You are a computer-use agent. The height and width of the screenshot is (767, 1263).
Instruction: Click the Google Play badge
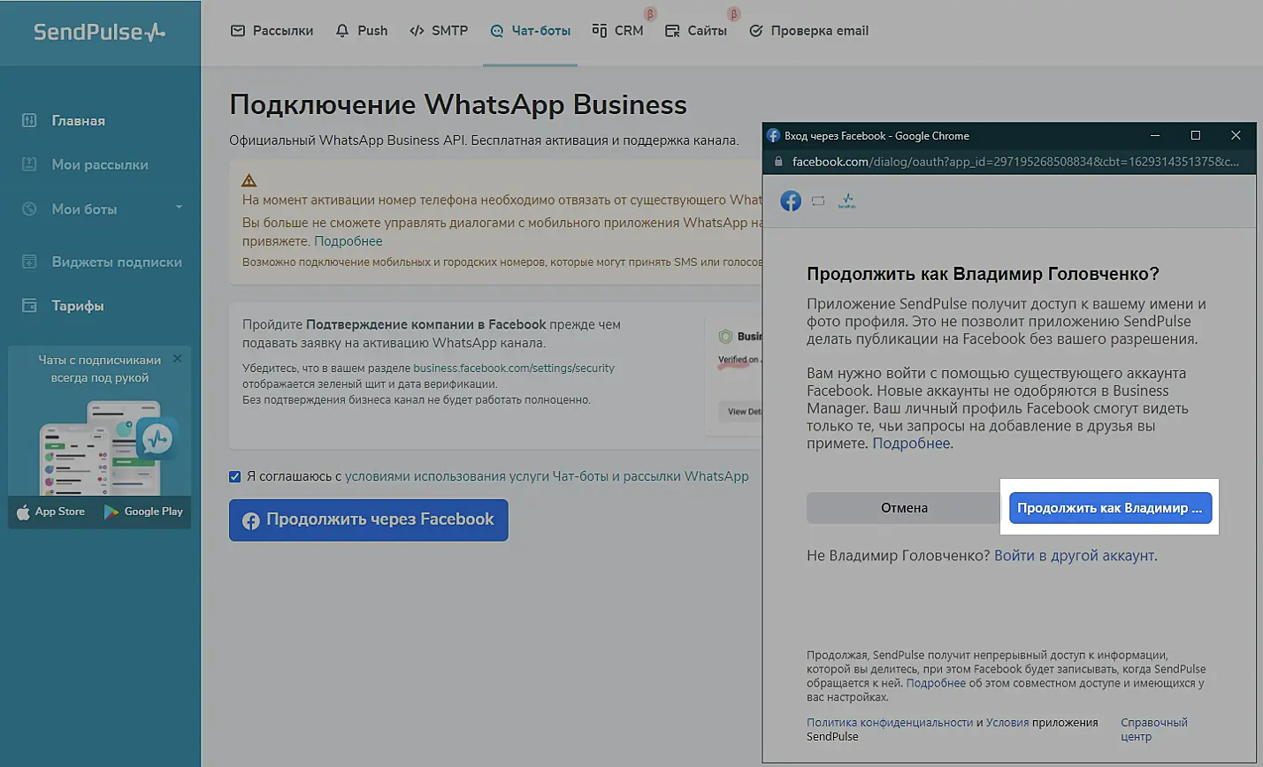(143, 512)
